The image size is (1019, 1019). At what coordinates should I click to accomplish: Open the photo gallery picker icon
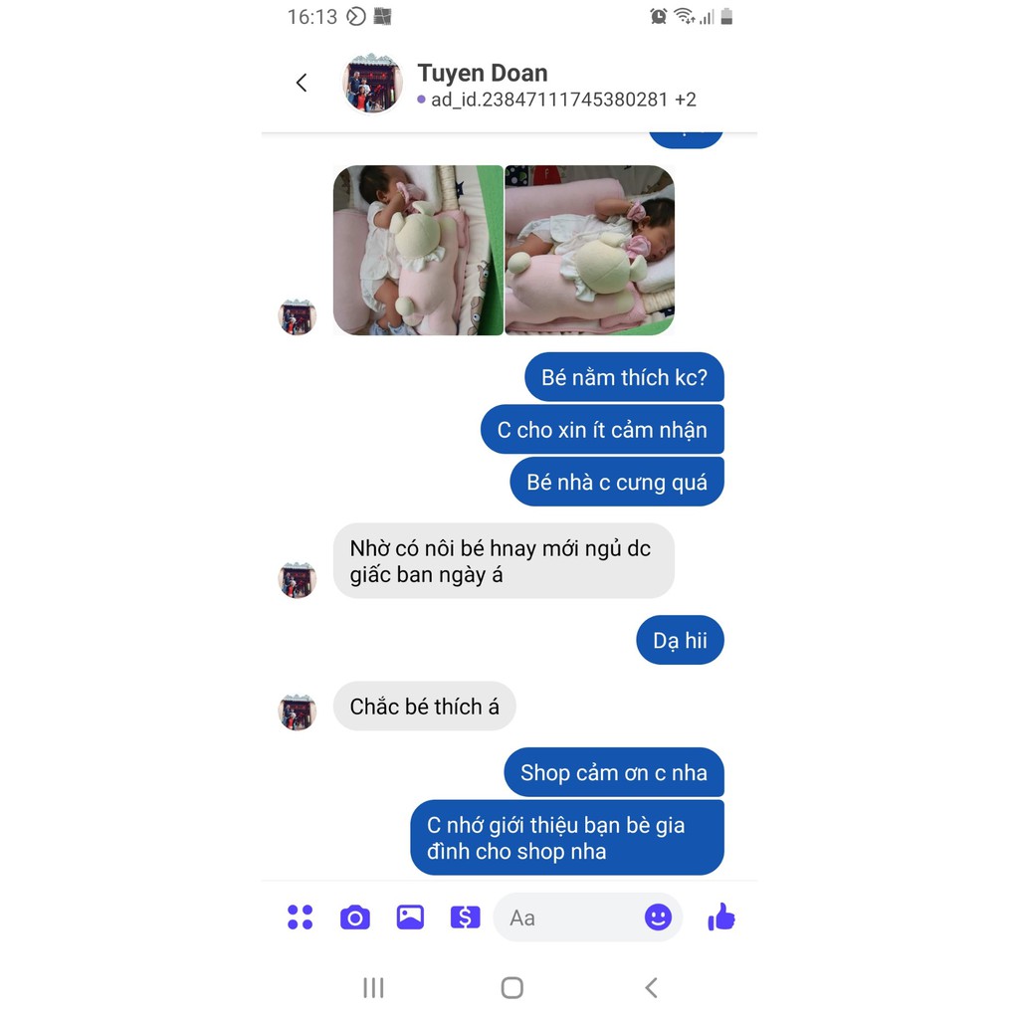pyautogui.click(x=410, y=917)
